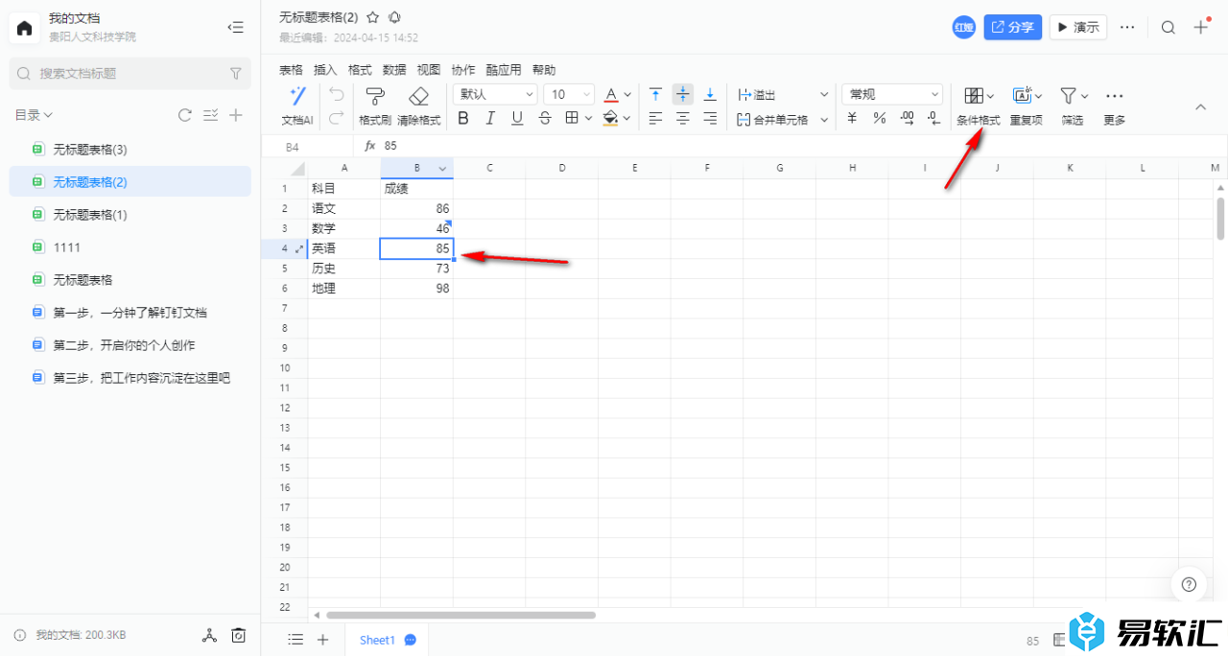Screen dimensions: 1228x656
Task: Apply the fill color bucket
Action: coord(610,118)
